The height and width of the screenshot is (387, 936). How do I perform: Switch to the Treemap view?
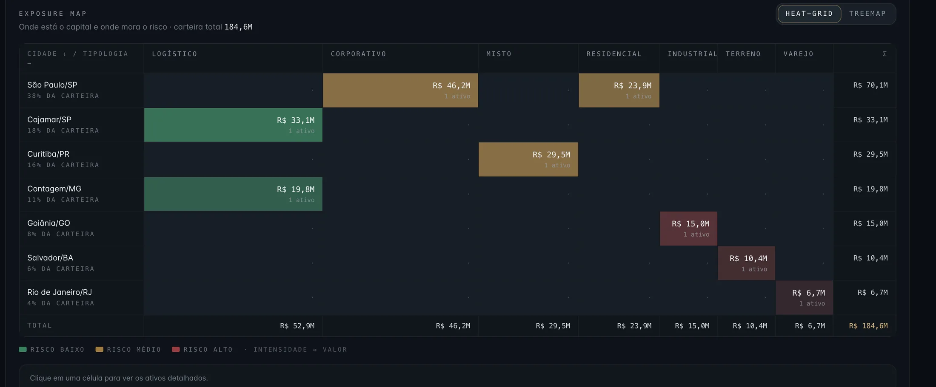click(x=867, y=14)
